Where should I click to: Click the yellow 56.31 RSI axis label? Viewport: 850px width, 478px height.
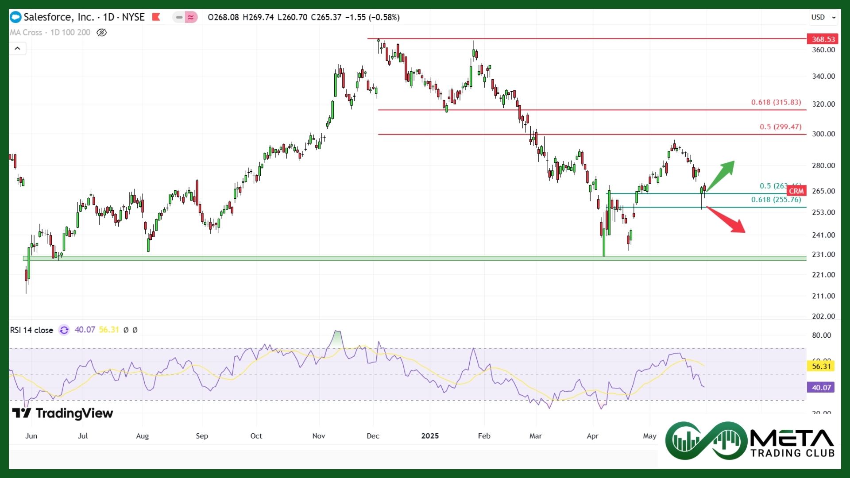click(821, 366)
